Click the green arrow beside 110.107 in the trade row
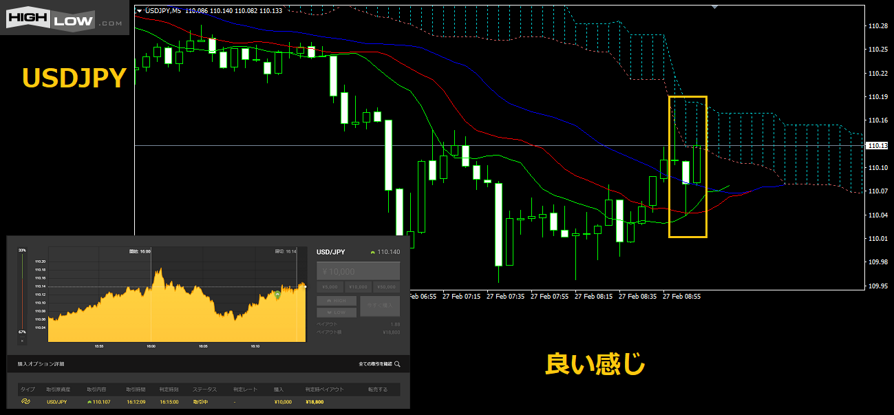Screen dimensions: 894x415 click(89, 401)
